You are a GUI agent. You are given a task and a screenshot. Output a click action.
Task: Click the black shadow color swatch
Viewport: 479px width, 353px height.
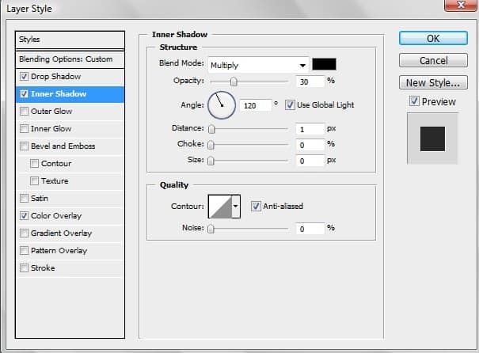point(324,64)
